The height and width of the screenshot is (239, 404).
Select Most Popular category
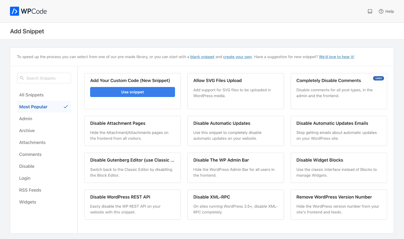click(44, 107)
